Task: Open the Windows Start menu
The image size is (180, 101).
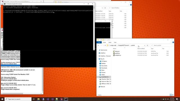Action: pyautogui.click(x=2, y=99)
